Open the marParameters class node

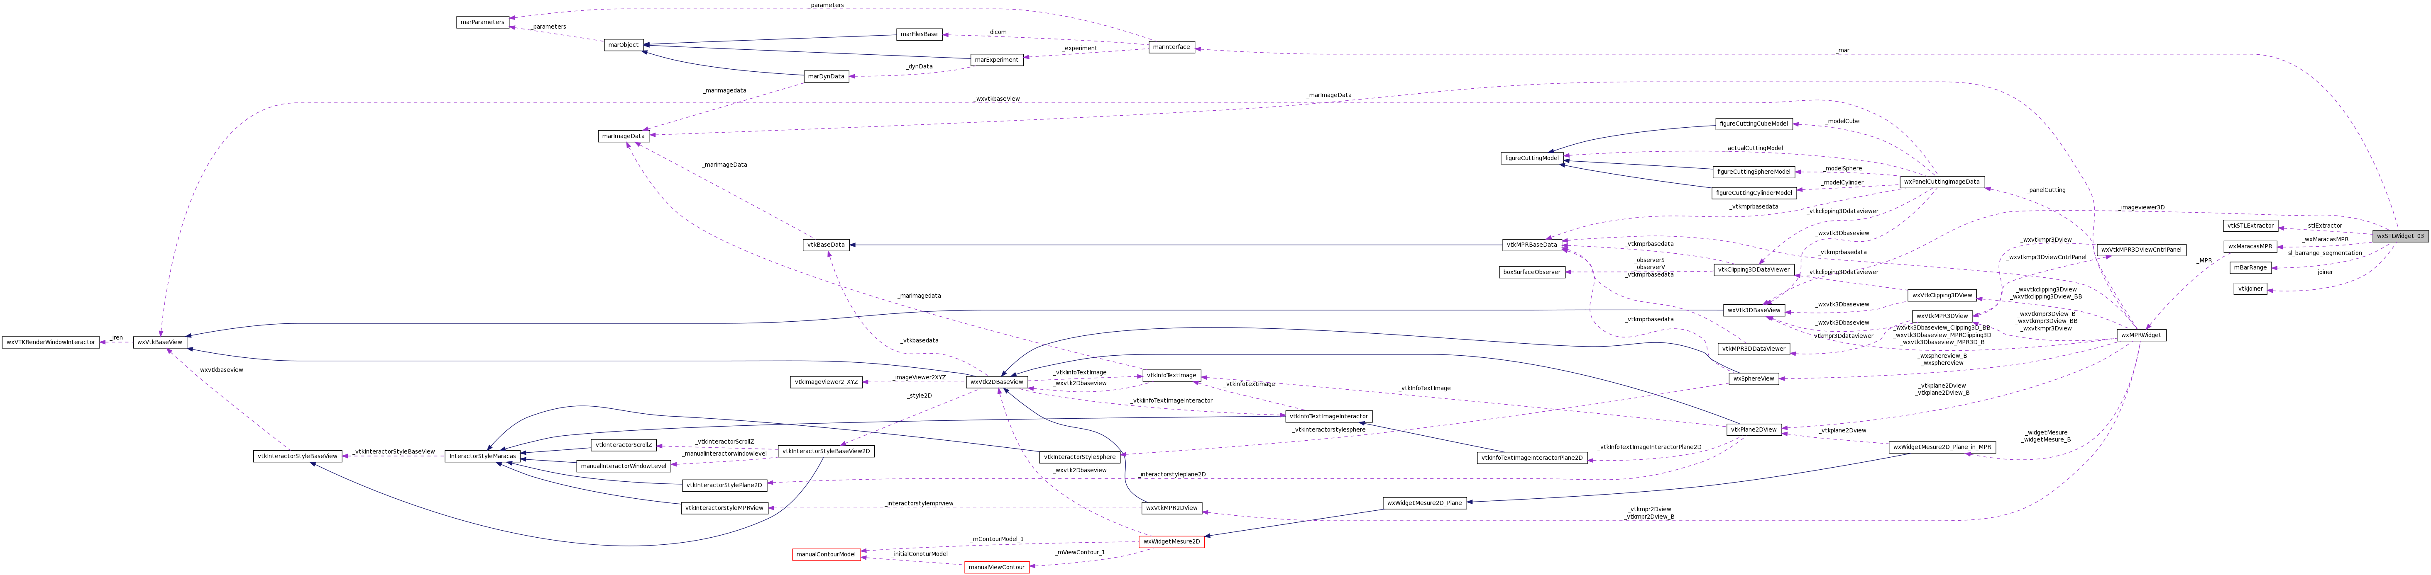(482, 22)
